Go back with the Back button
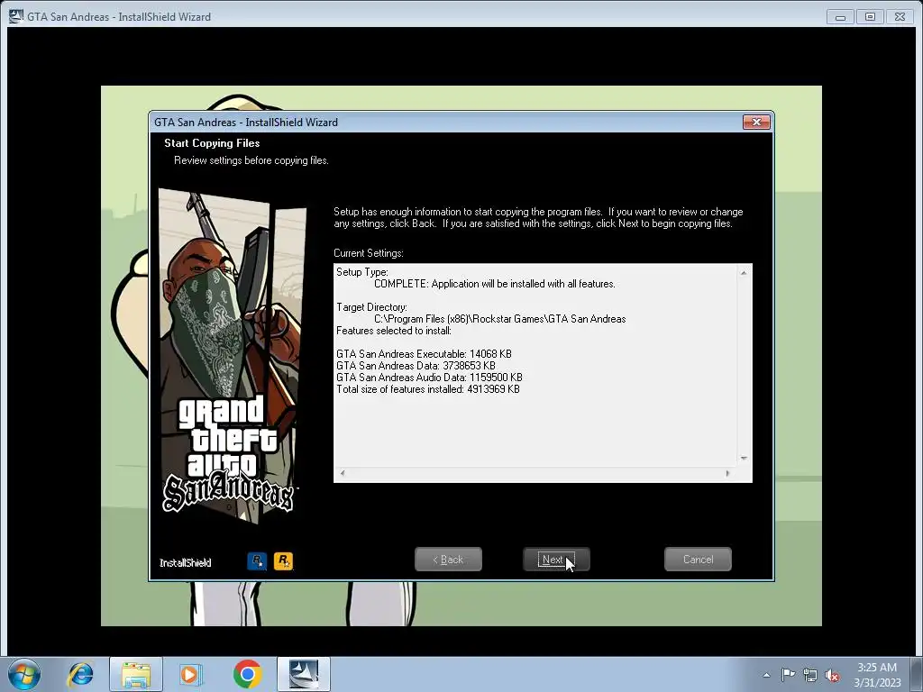This screenshot has height=692, width=923. 448,559
